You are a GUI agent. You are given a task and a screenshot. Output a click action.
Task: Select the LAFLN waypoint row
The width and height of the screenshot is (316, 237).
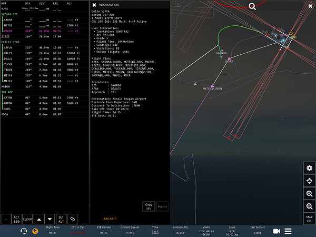44,47
